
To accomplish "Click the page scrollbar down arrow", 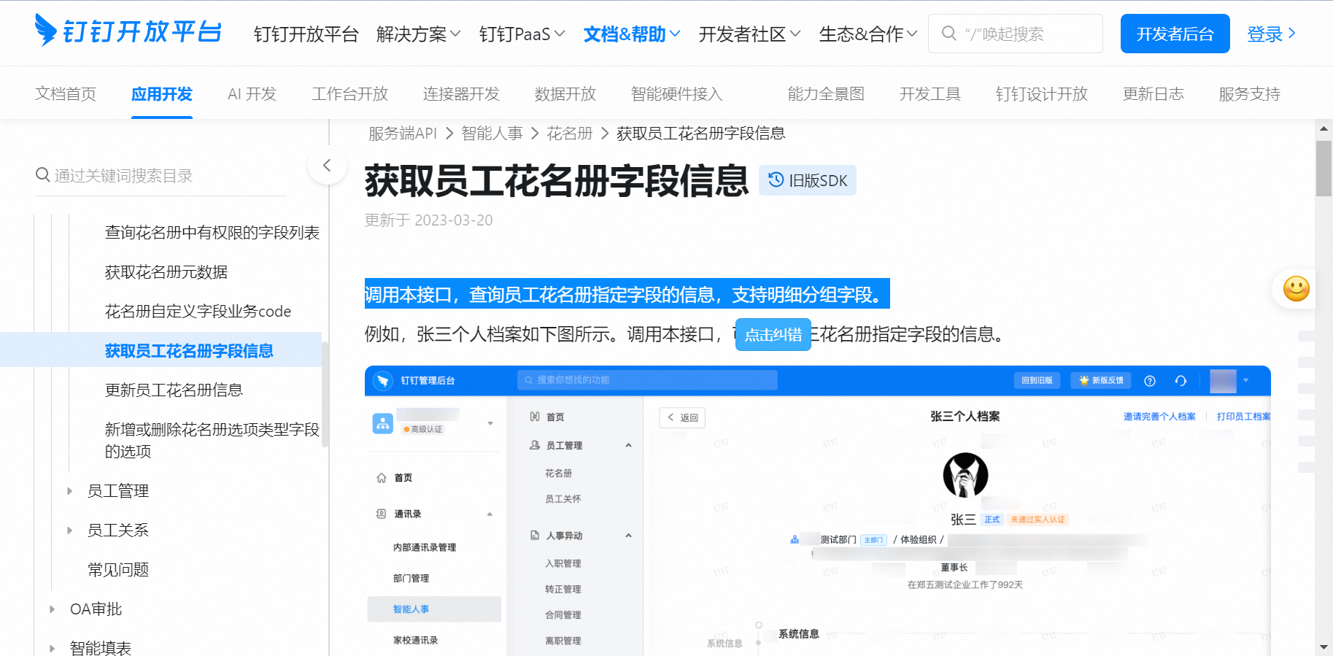I will pos(1324,647).
